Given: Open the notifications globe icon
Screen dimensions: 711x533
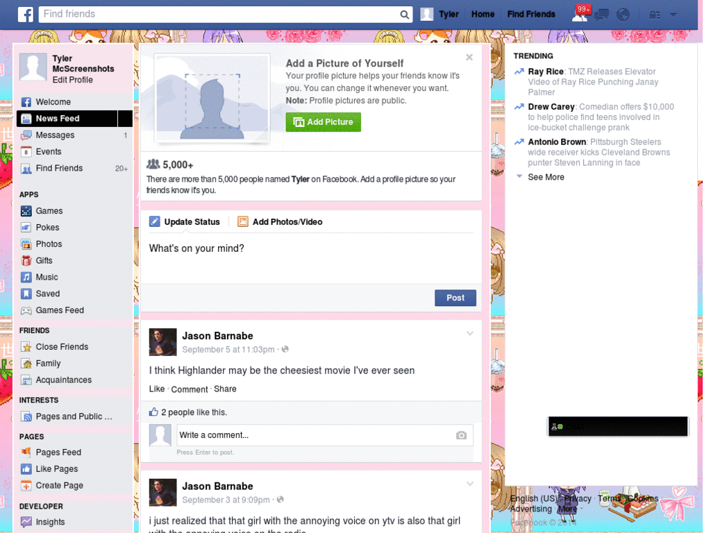Looking at the screenshot, I should pos(623,15).
